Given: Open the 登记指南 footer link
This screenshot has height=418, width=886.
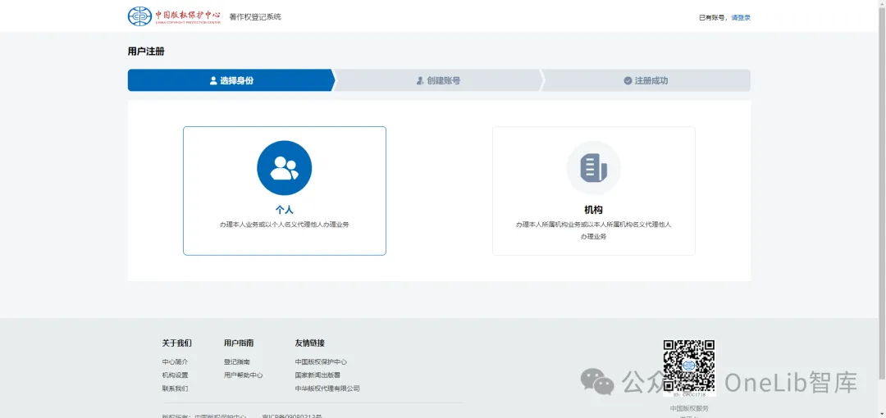Looking at the screenshot, I should coord(237,362).
